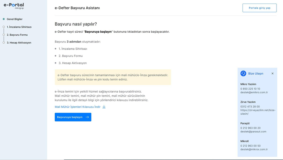The image size is (283, 160).
Task: Click the destek@emikro.com.tr email address
Action: pos(254,92)
